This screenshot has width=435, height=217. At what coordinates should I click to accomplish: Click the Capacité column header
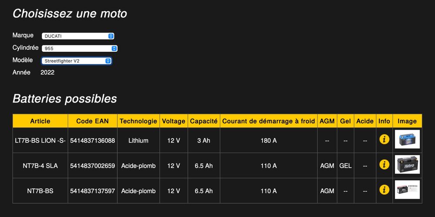[204, 121]
